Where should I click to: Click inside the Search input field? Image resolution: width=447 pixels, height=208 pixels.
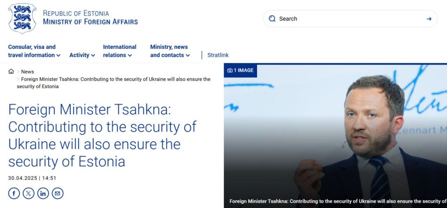pyautogui.click(x=349, y=19)
